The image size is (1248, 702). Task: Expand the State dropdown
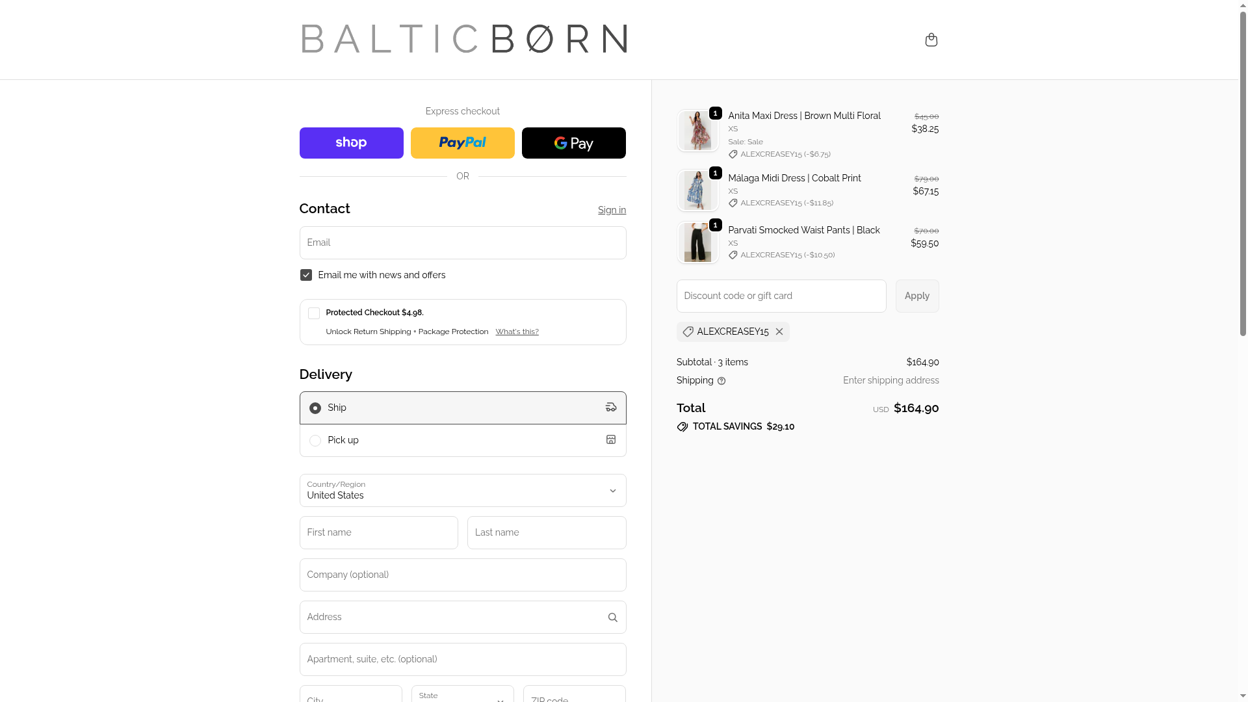[x=462, y=697]
